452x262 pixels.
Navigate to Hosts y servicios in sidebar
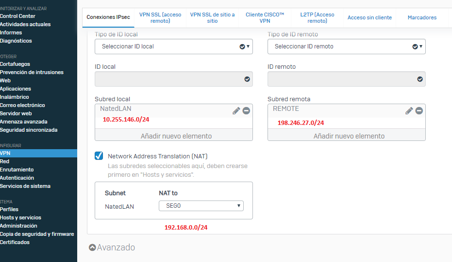click(21, 217)
